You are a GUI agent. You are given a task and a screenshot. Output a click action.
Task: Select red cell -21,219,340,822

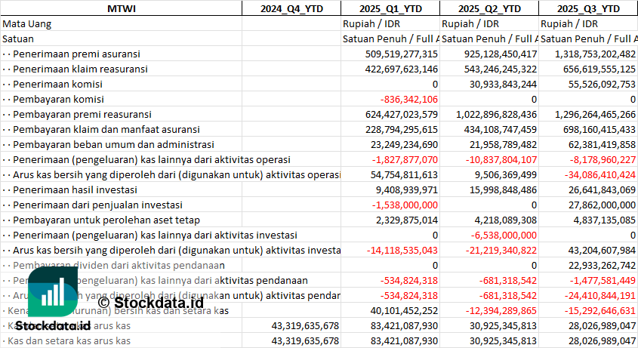point(489,250)
